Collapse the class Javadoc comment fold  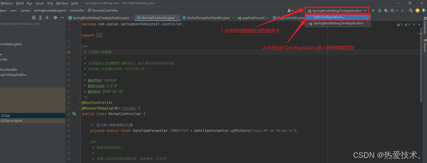pyautogui.click(x=80, y=47)
